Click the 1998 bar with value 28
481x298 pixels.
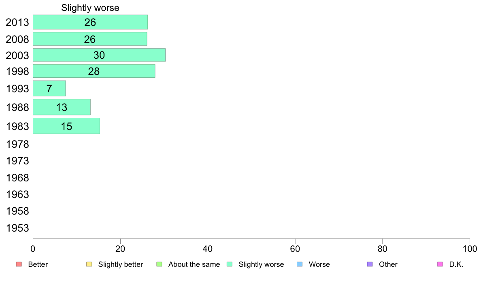pos(94,71)
